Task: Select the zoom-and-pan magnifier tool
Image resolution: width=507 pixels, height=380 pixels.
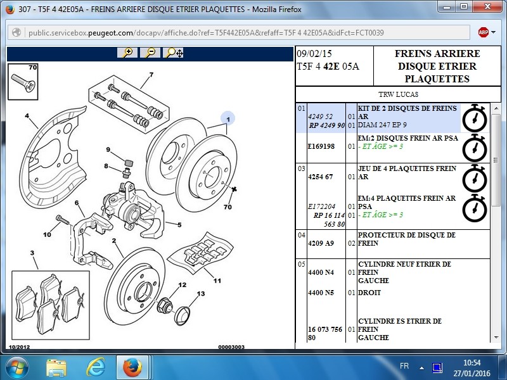Action: [x=173, y=53]
